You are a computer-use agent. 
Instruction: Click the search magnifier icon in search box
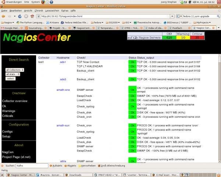(x=218, y=16)
